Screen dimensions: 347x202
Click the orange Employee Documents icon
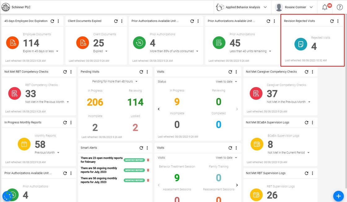13,43
